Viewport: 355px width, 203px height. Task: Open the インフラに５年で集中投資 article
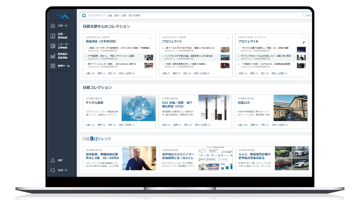click(x=188, y=56)
